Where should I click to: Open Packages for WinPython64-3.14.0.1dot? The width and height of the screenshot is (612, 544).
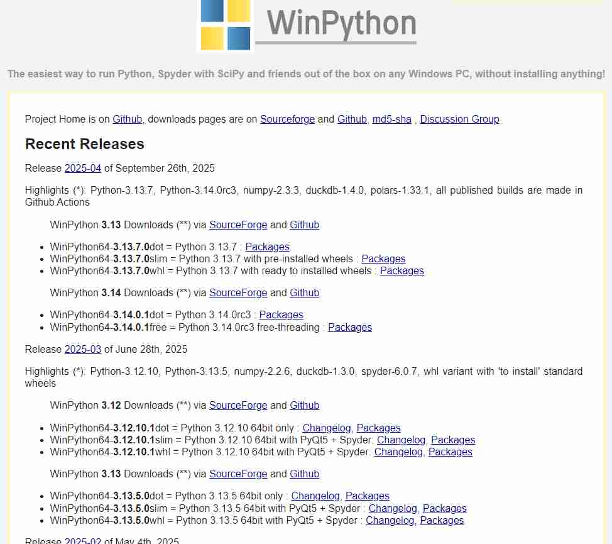tap(281, 314)
